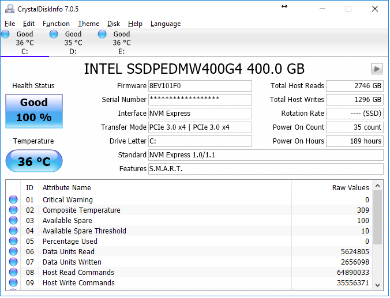The image size is (390, 298).
Task: Select the Available Spare Threshold row
Action: click(189, 231)
